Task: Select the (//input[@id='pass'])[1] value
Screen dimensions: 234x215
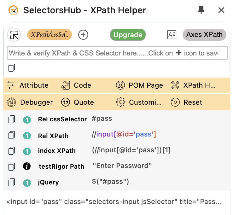Action: pos(131,150)
